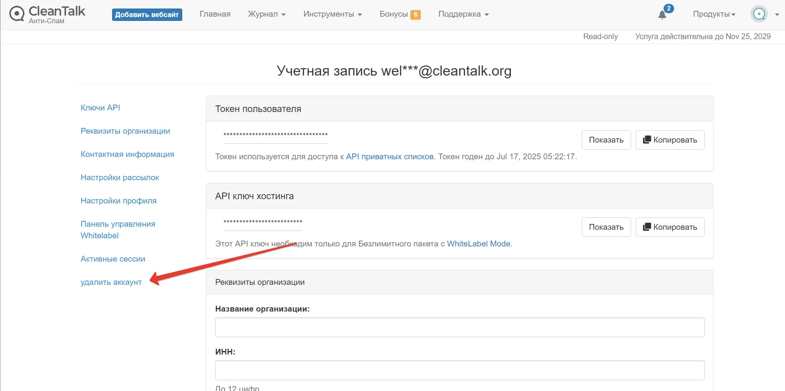785x391 pixels.
Task: Open API приватных списков link
Action: [390, 157]
